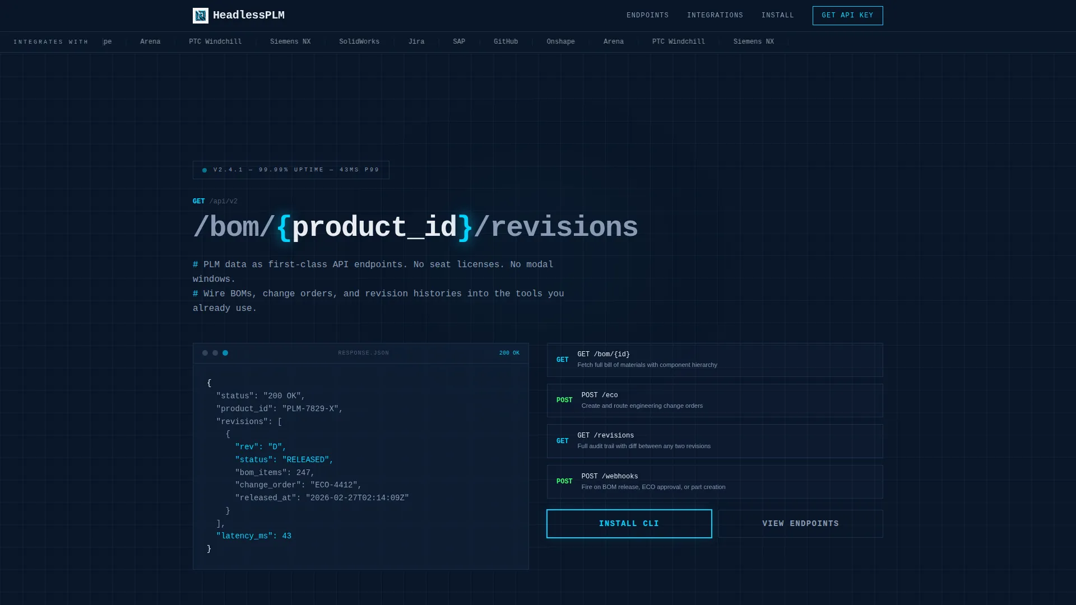Click GitHub in the integrations ticker
Viewport: 1076px width, 605px height.
click(x=505, y=42)
